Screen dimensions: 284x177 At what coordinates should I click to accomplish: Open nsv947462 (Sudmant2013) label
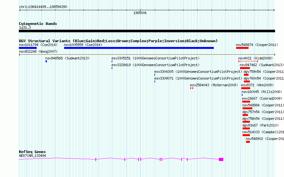coord(262,65)
